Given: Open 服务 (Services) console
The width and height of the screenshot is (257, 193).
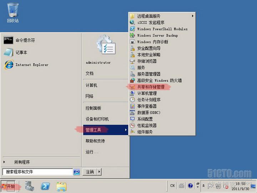Looking at the screenshot, I should click(x=162, y=68).
